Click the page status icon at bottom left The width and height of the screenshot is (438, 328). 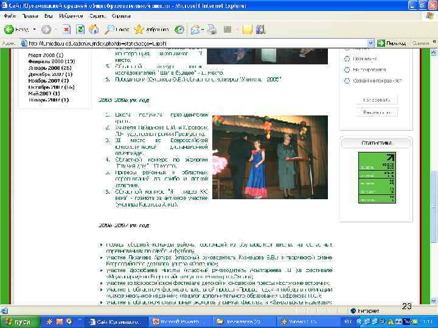[x=4, y=310]
